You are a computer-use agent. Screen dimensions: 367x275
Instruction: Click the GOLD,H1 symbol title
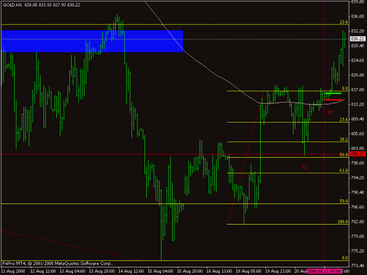click(x=12, y=5)
